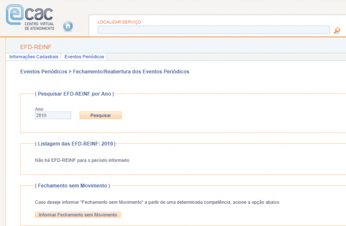Click Informar Fechamento sem Movimento button
The height and width of the screenshot is (226, 346).
[x=78, y=215]
